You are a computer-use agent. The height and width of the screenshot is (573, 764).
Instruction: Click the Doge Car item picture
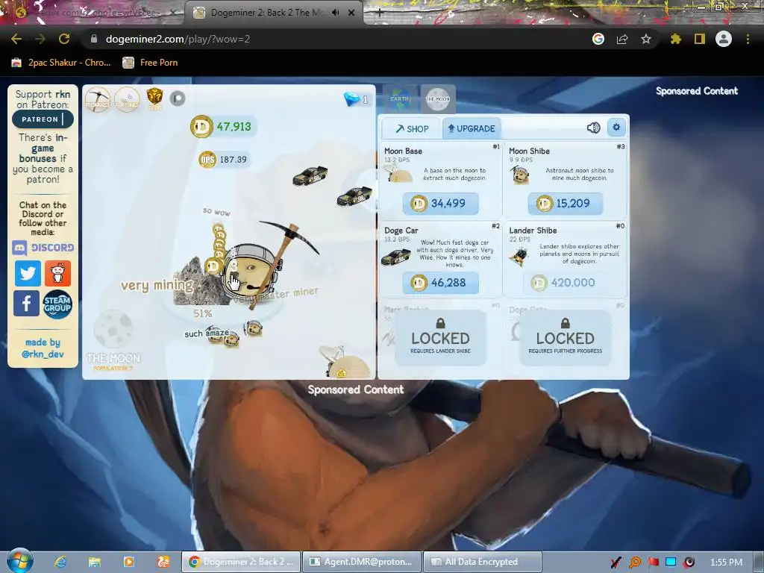pos(395,257)
